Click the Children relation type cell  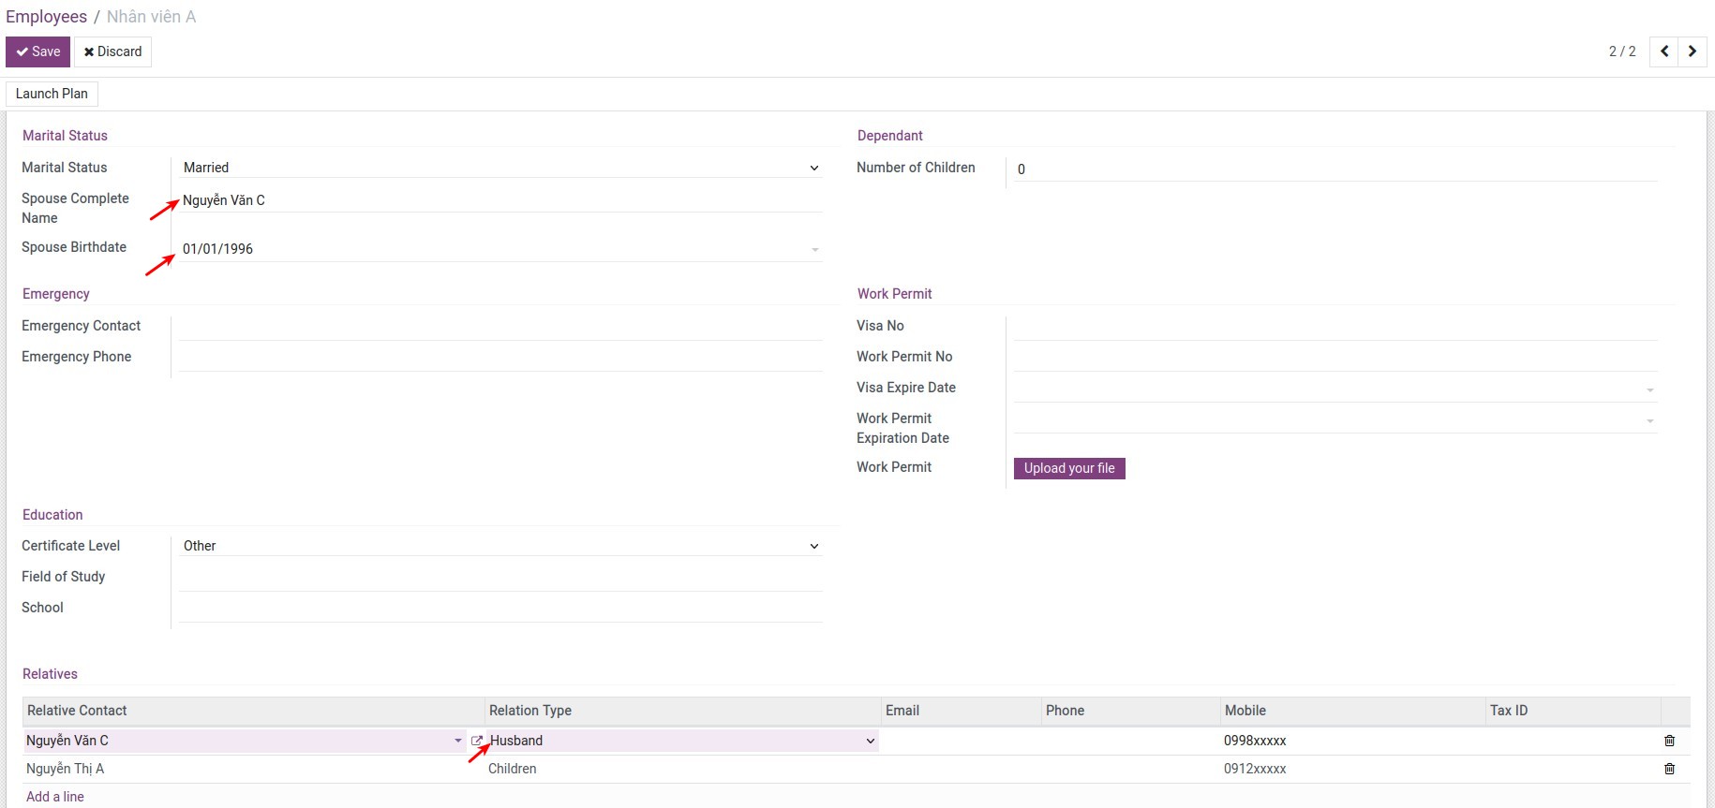point(682,769)
